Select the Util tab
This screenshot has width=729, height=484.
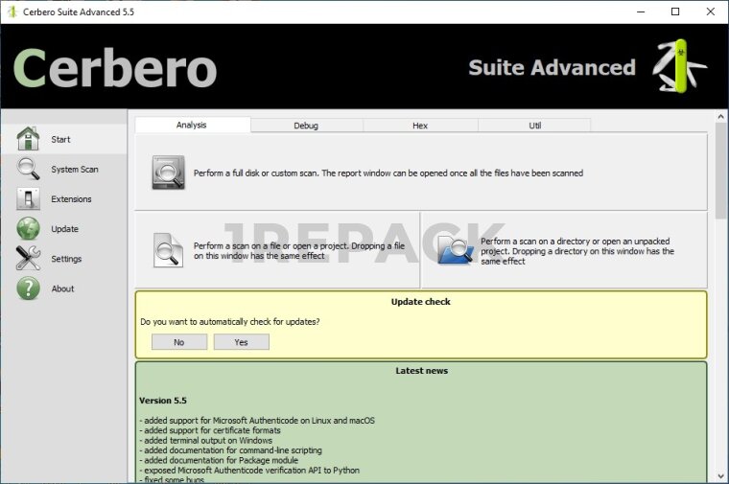pyautogui.click(x=534, y=126)
